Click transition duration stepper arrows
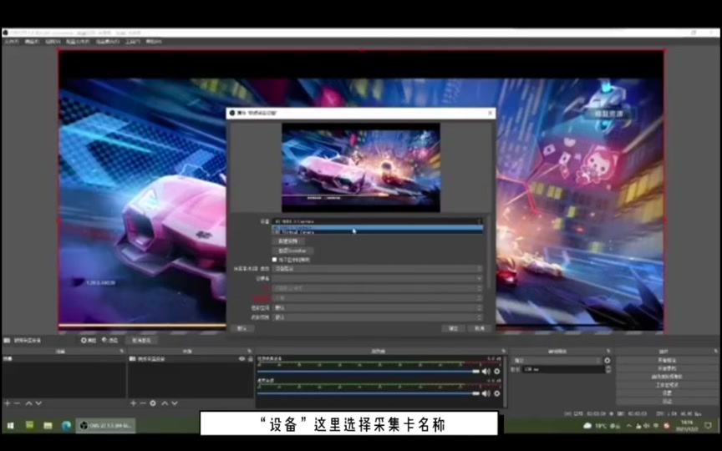The image size is (722, 451). [608, 369]
